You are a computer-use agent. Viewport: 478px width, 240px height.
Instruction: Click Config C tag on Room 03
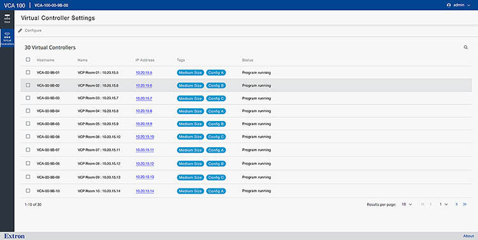216,99
